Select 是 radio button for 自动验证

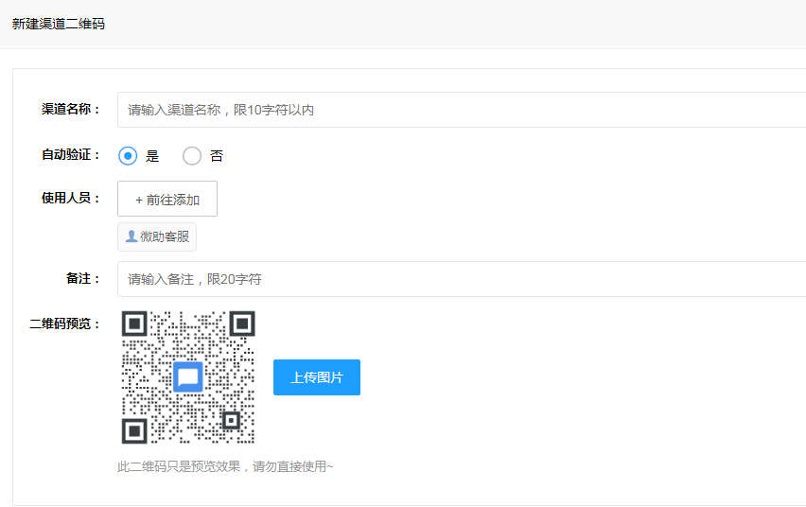point(128,156)
